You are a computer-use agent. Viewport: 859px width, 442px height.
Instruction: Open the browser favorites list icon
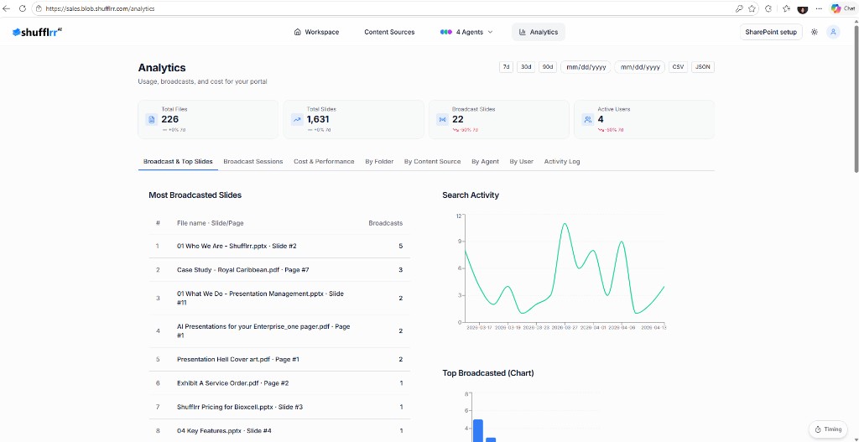tap(787, 8)
